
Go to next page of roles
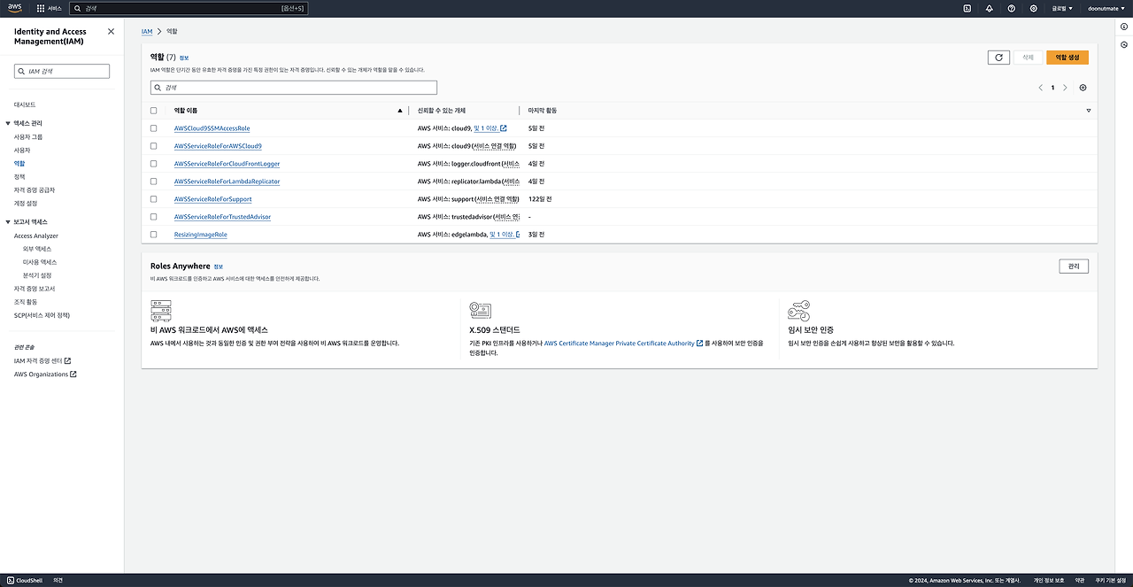point(1065,88)
